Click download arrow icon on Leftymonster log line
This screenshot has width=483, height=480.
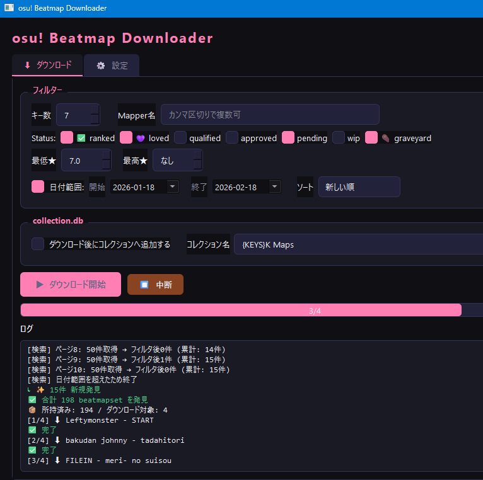pos(57,420)
